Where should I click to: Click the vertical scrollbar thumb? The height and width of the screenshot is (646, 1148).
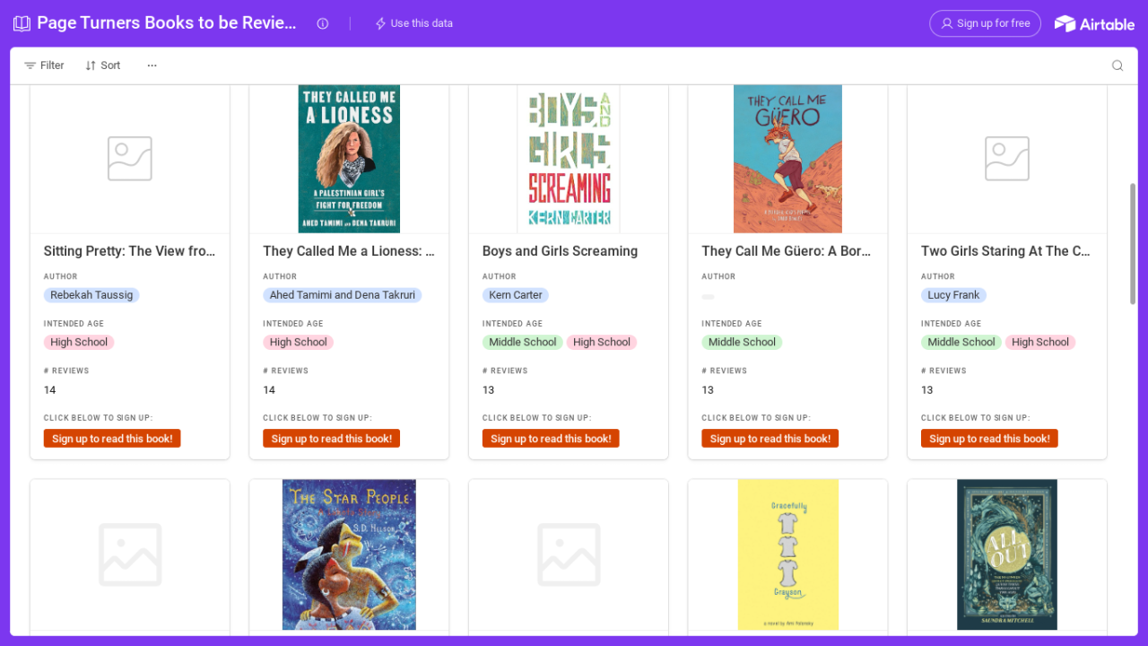(1133, 244)
